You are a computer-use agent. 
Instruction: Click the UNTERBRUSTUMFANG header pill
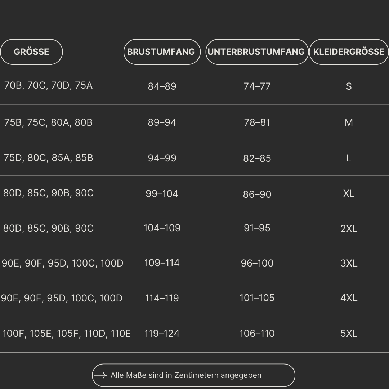point(257,52)
